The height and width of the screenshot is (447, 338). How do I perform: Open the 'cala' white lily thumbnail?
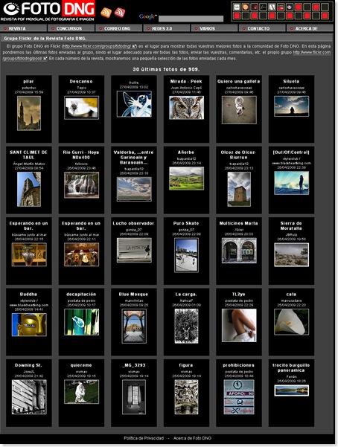pos(291,322)
